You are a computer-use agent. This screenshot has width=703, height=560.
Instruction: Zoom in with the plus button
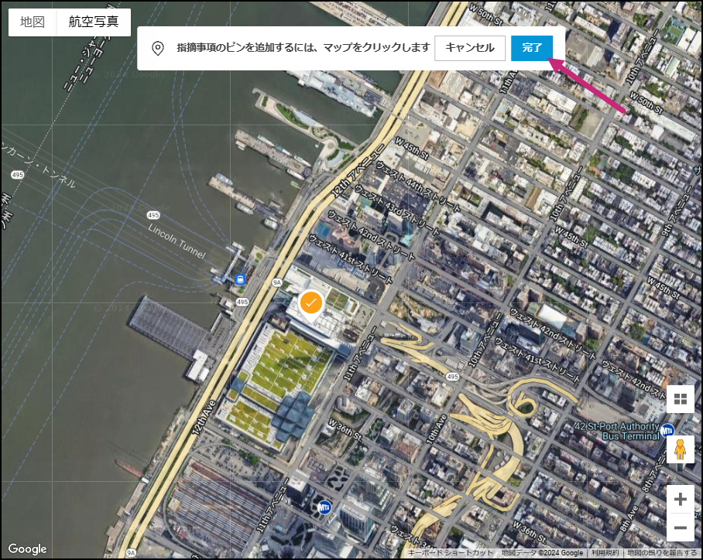tap(680, 499)
